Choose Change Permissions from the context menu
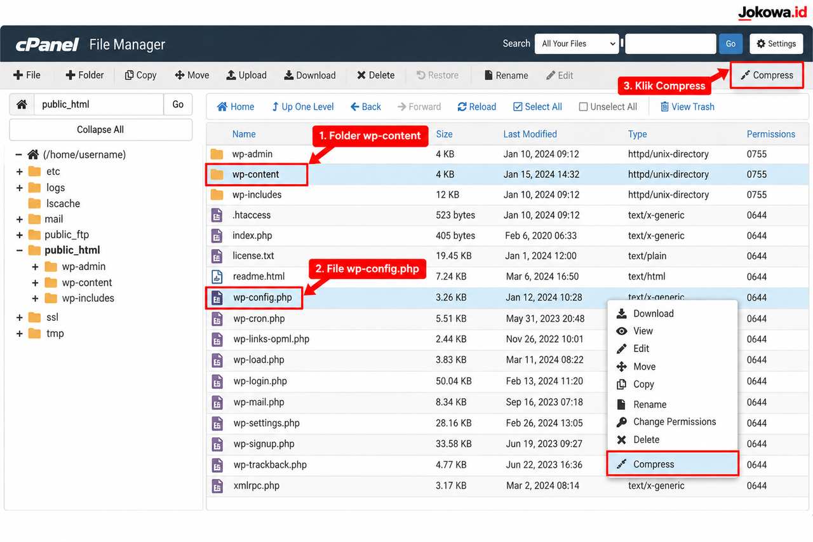Image resolution: width=813 pixels, height=542 pixels. click(x=673, y=422)
